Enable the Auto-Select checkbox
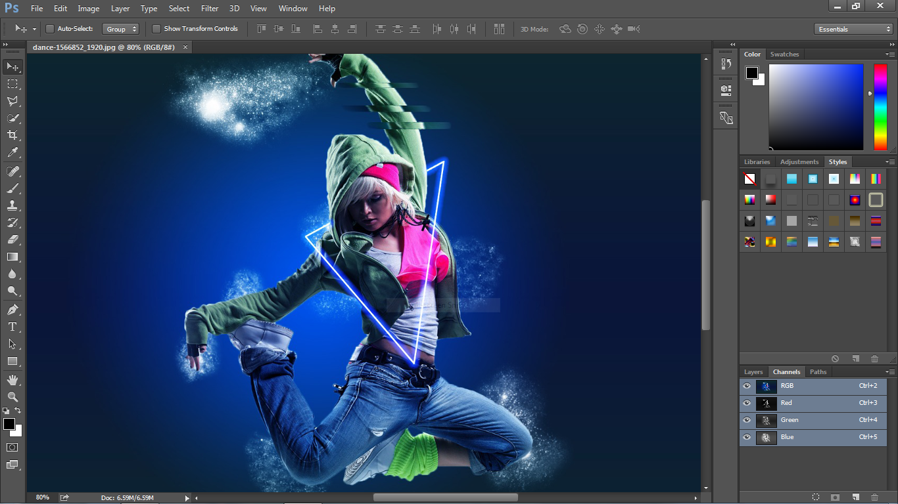 (x=50, y=29)
